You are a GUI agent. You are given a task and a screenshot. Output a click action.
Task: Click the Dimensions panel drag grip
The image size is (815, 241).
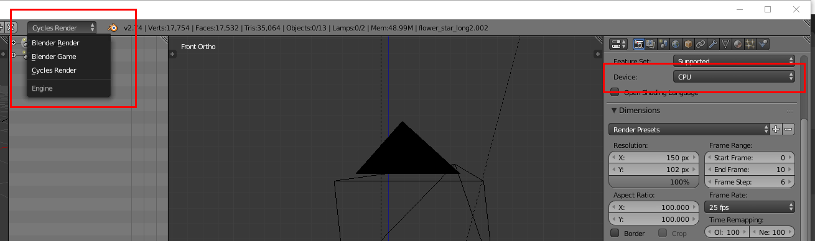click(789, 111)
